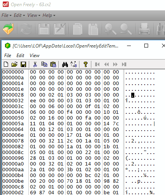Select byte '7c' in row 000005a
165x195 pixels.
click(116, 124)
